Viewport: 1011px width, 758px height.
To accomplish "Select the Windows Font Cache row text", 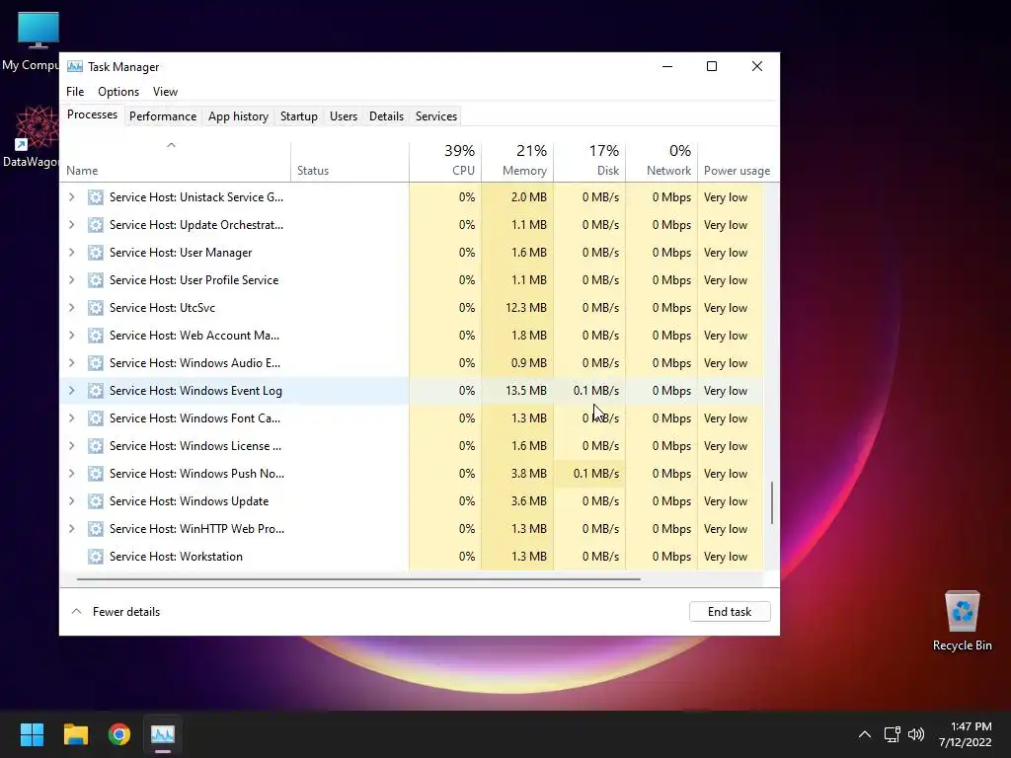I will (x=194, y=418).
